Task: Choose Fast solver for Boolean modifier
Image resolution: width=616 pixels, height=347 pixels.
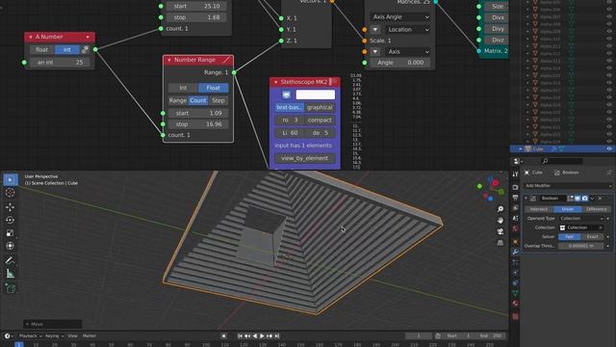Action: tap(570, 237)
